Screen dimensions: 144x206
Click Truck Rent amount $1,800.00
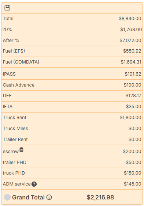(x=130, y=118)
